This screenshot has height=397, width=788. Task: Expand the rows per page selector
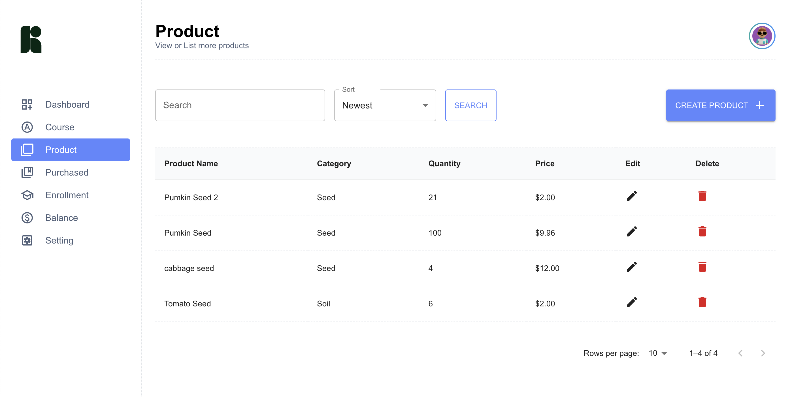point(658,353)
